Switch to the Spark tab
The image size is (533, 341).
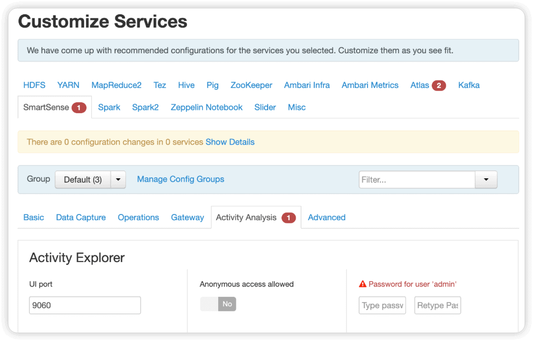[109, 107]
